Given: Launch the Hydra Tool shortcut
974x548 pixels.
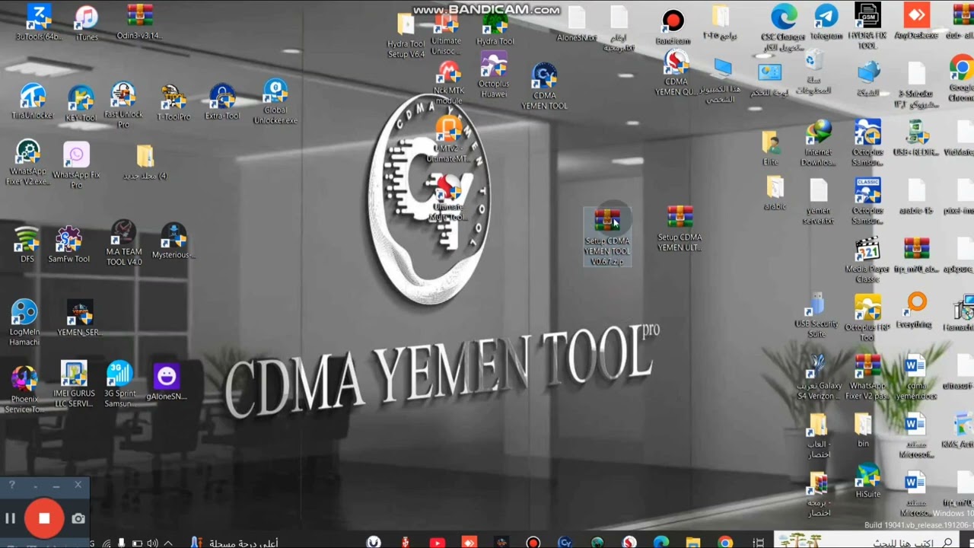Looking at the screenshot, I should [x=495, y=29].
